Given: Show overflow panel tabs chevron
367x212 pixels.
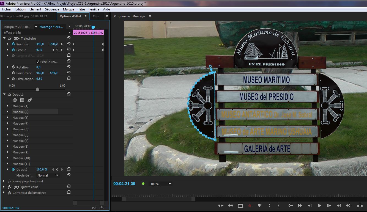Looking at the screenshot, I should [x=107, y=16].
